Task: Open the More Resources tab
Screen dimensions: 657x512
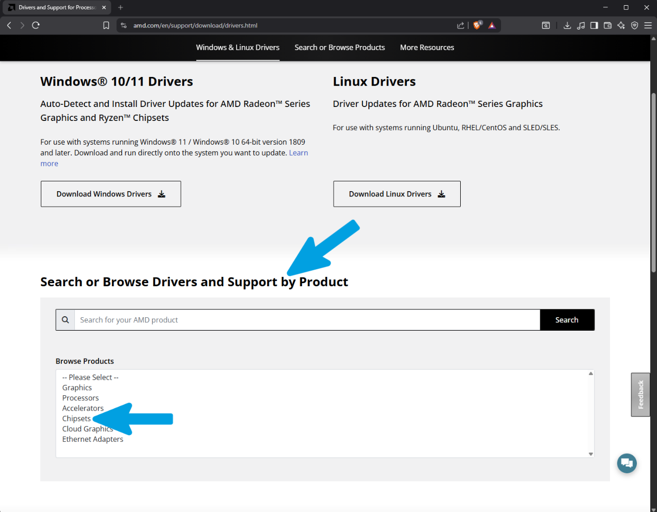Action: (x=427, y=48)
